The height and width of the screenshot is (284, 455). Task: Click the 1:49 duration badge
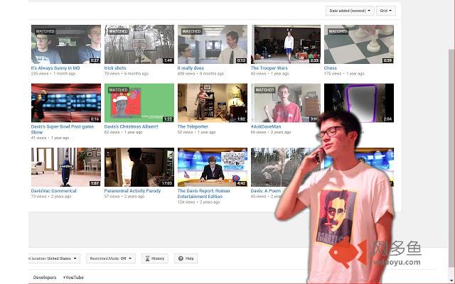168,60
